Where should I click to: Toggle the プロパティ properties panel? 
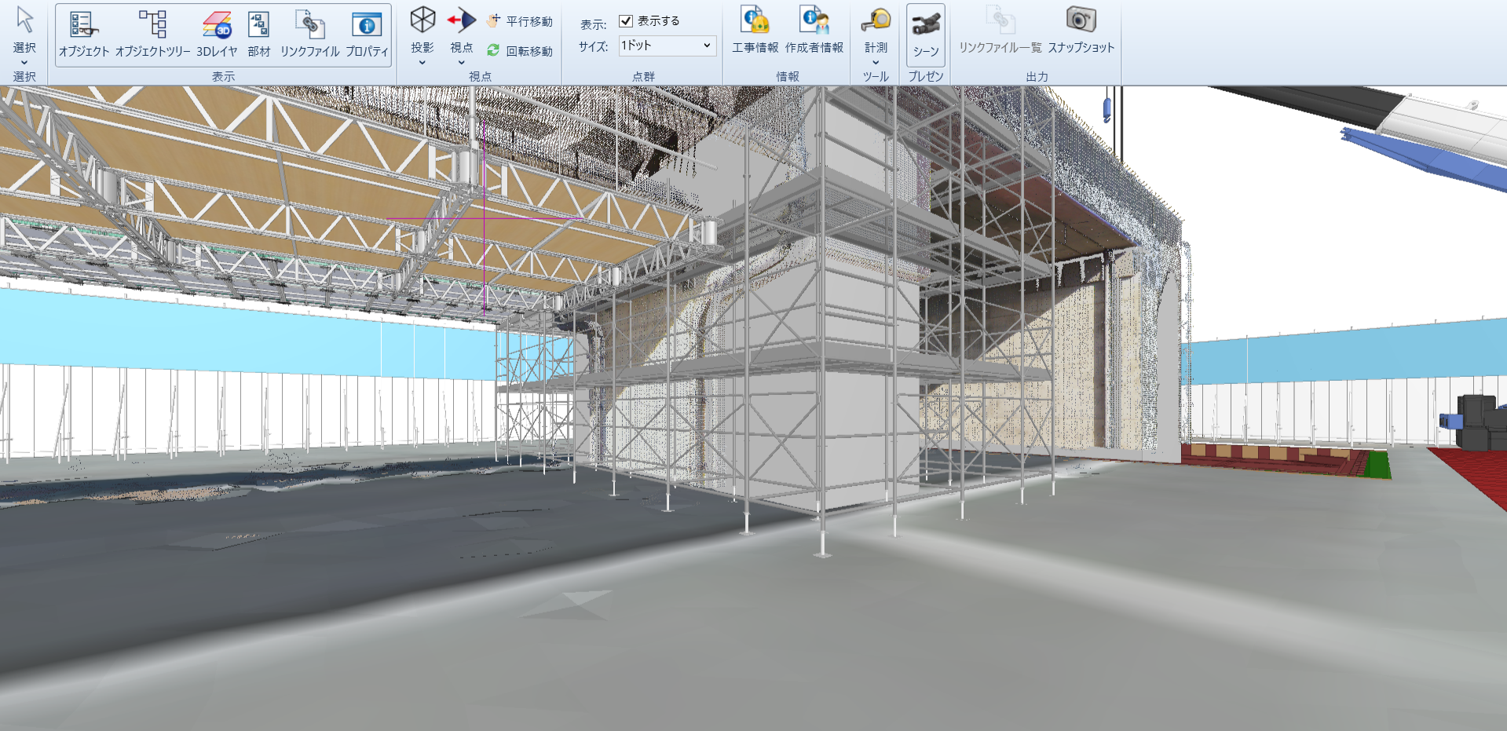[x=367, y=35]
